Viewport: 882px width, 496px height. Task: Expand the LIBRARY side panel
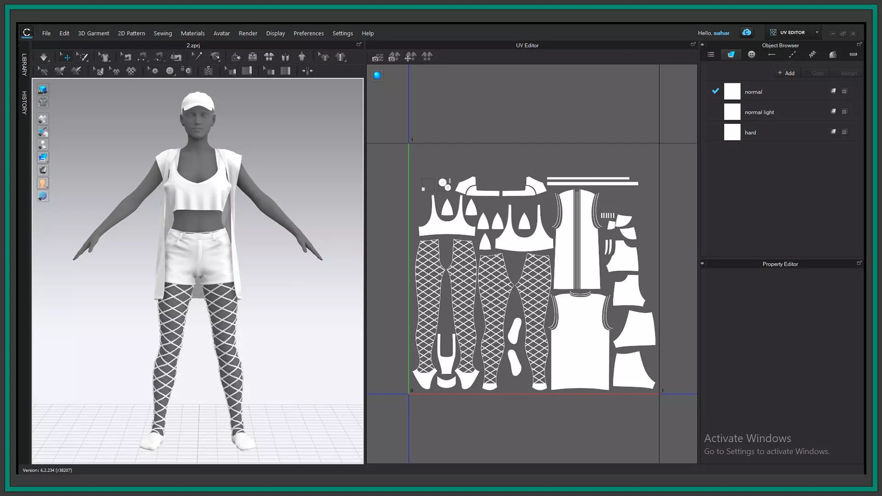24,64
